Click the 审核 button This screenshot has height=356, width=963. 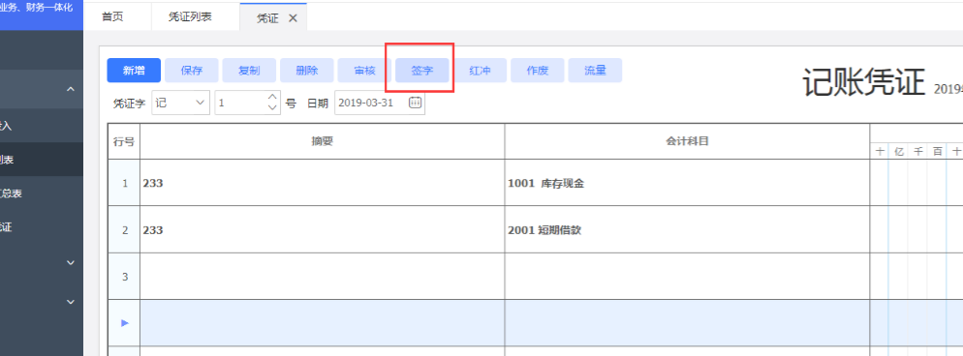coord(365,71)
